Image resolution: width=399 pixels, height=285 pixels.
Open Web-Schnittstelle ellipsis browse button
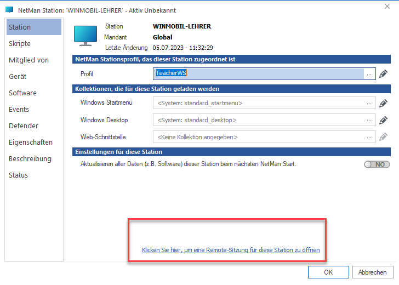[x=369, y=137]
